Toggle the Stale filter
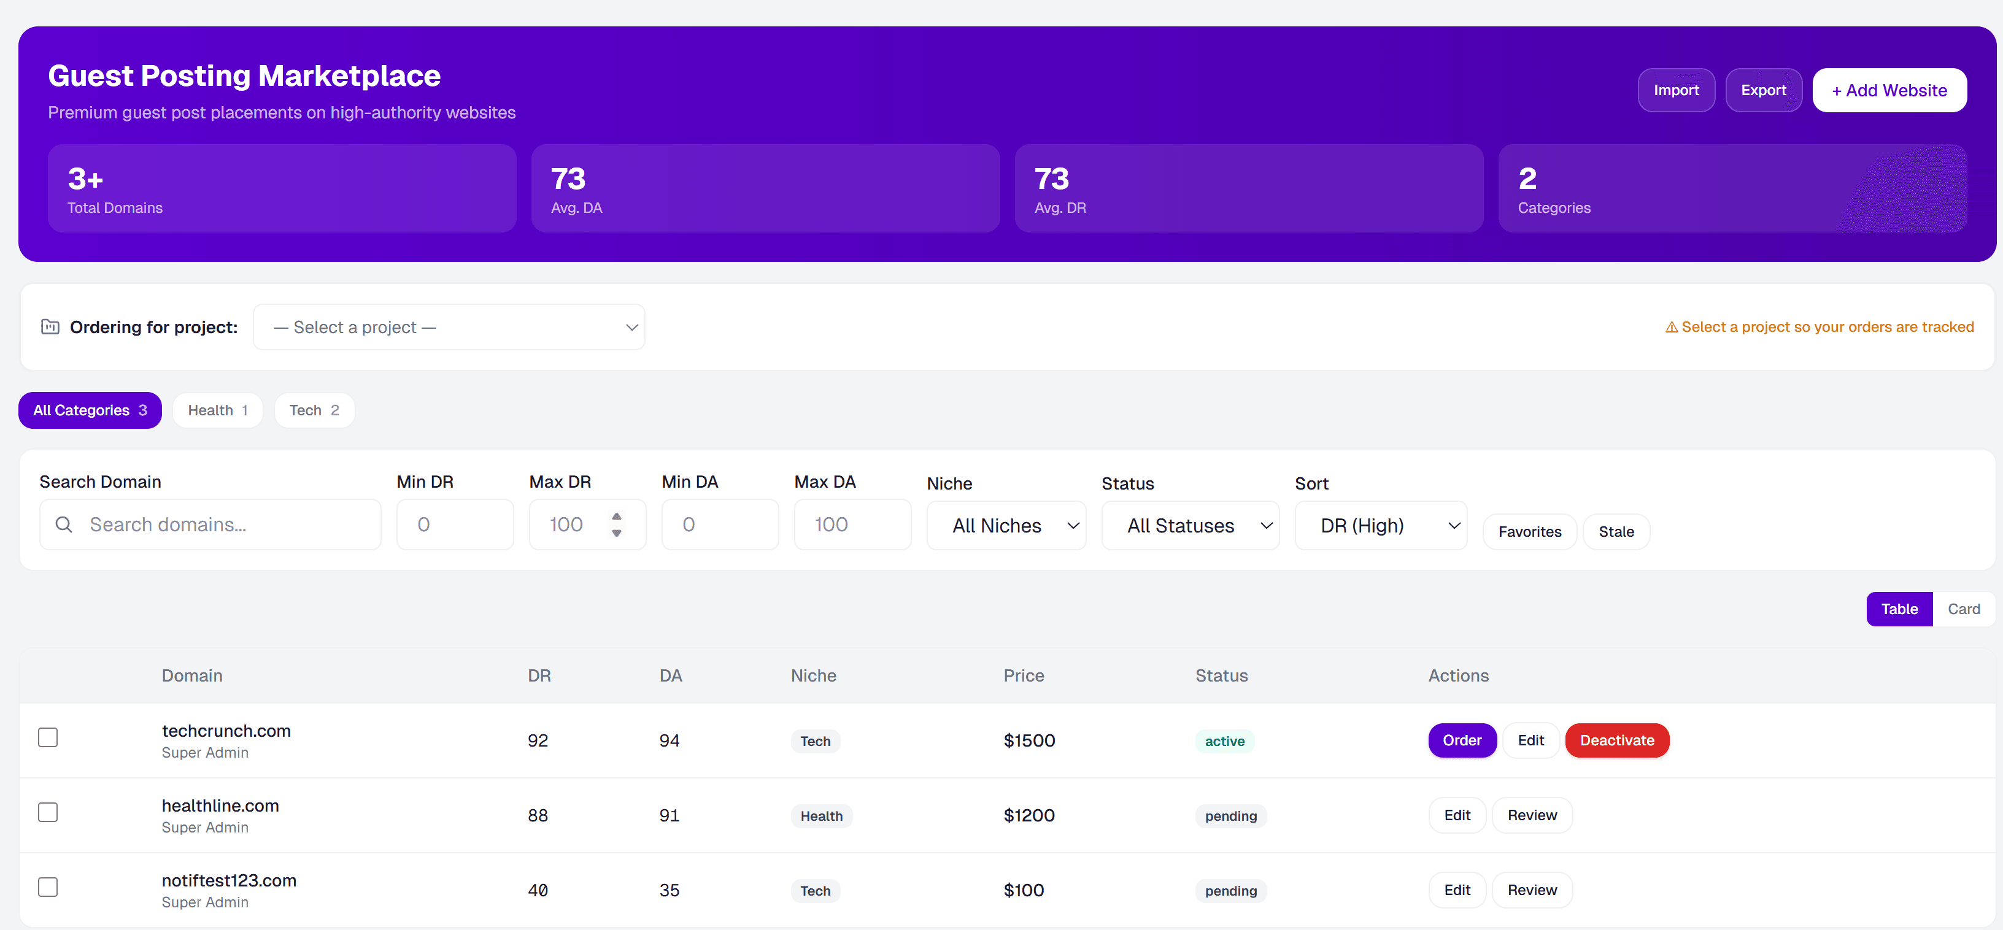Image resolution: width=2003 pixels, height=930 pixels. coord(1616,532)
